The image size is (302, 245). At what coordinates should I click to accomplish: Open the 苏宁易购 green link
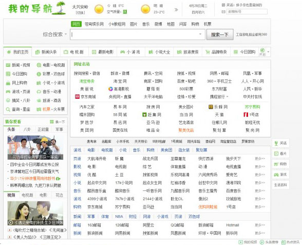252,107
